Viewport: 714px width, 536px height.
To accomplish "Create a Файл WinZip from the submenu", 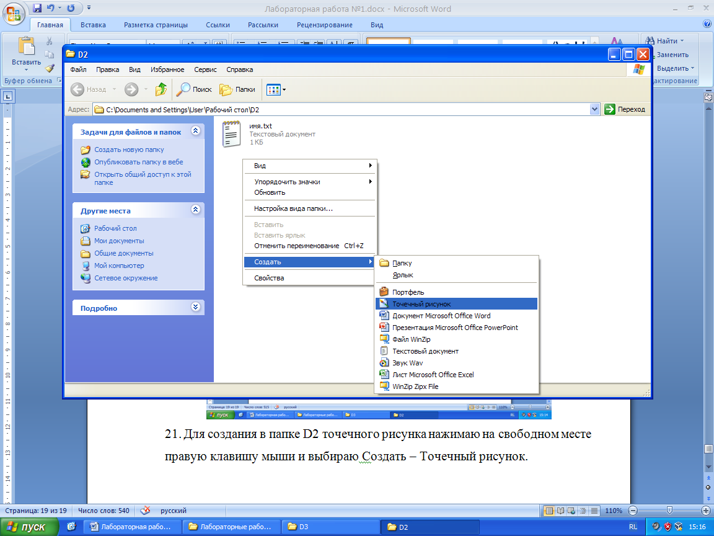I will click(456, 339).
